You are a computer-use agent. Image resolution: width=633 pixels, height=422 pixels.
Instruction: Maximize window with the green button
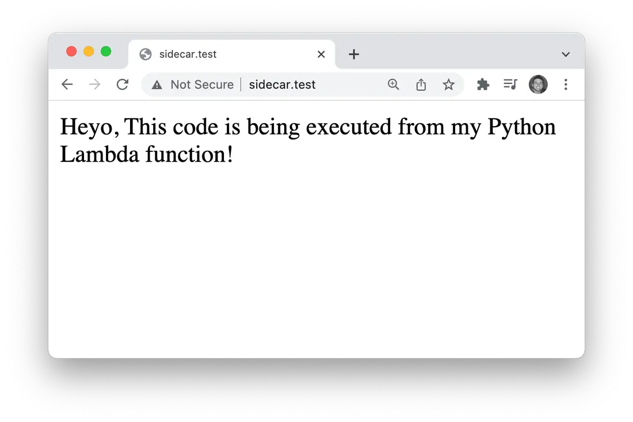coord(106,51)
